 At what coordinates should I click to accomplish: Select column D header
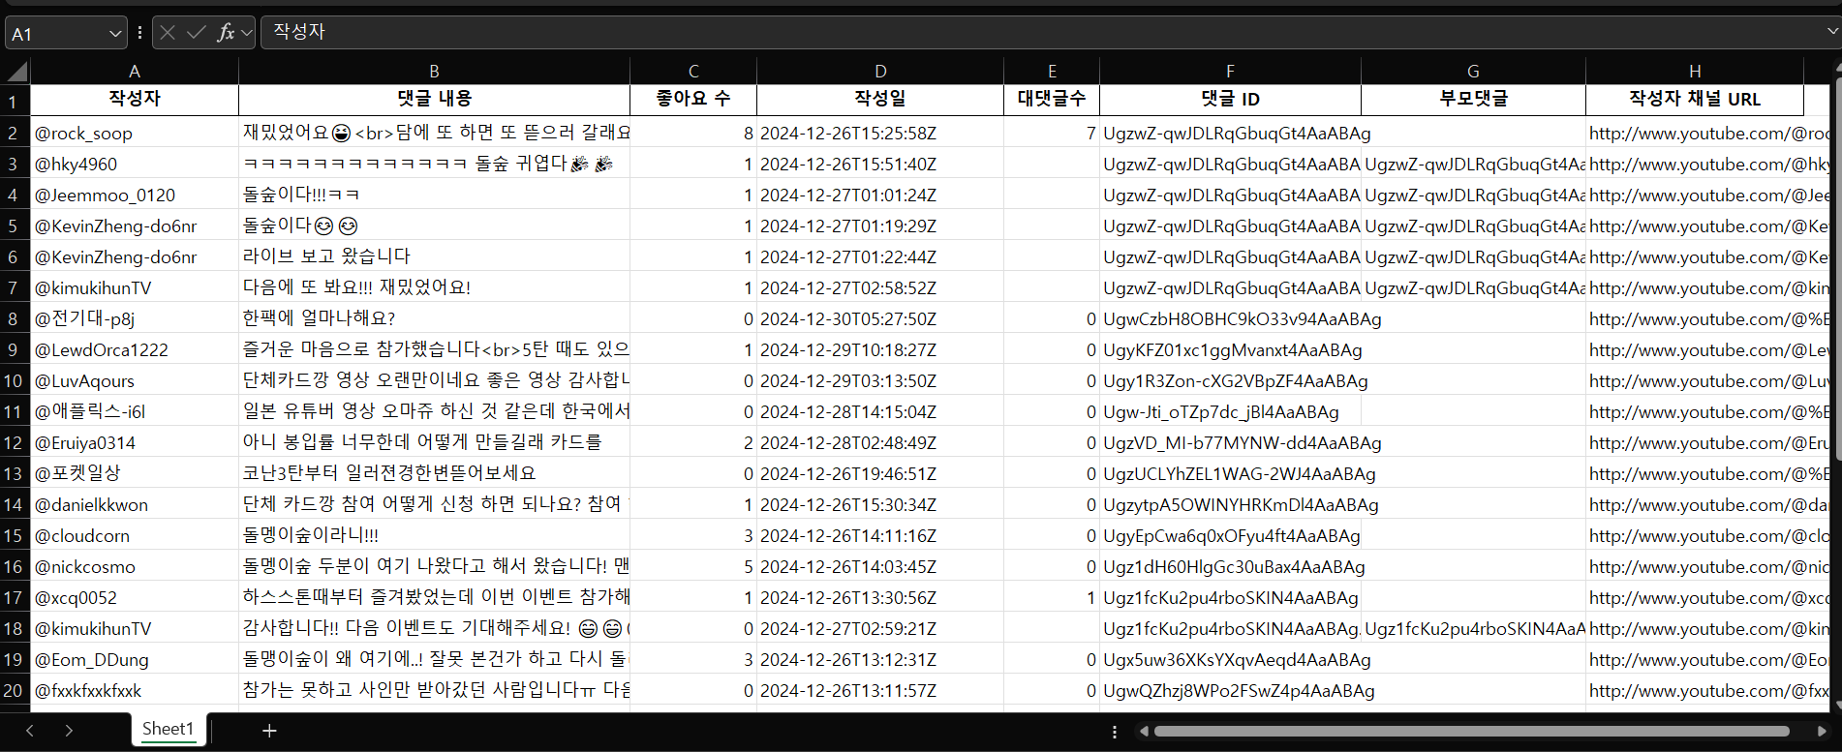[x=879, y=72]
